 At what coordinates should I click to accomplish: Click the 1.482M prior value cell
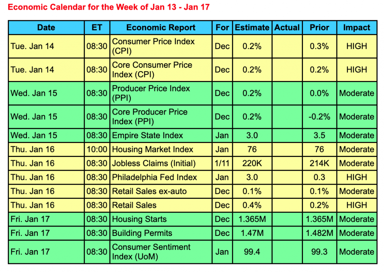tap(319, 233)
